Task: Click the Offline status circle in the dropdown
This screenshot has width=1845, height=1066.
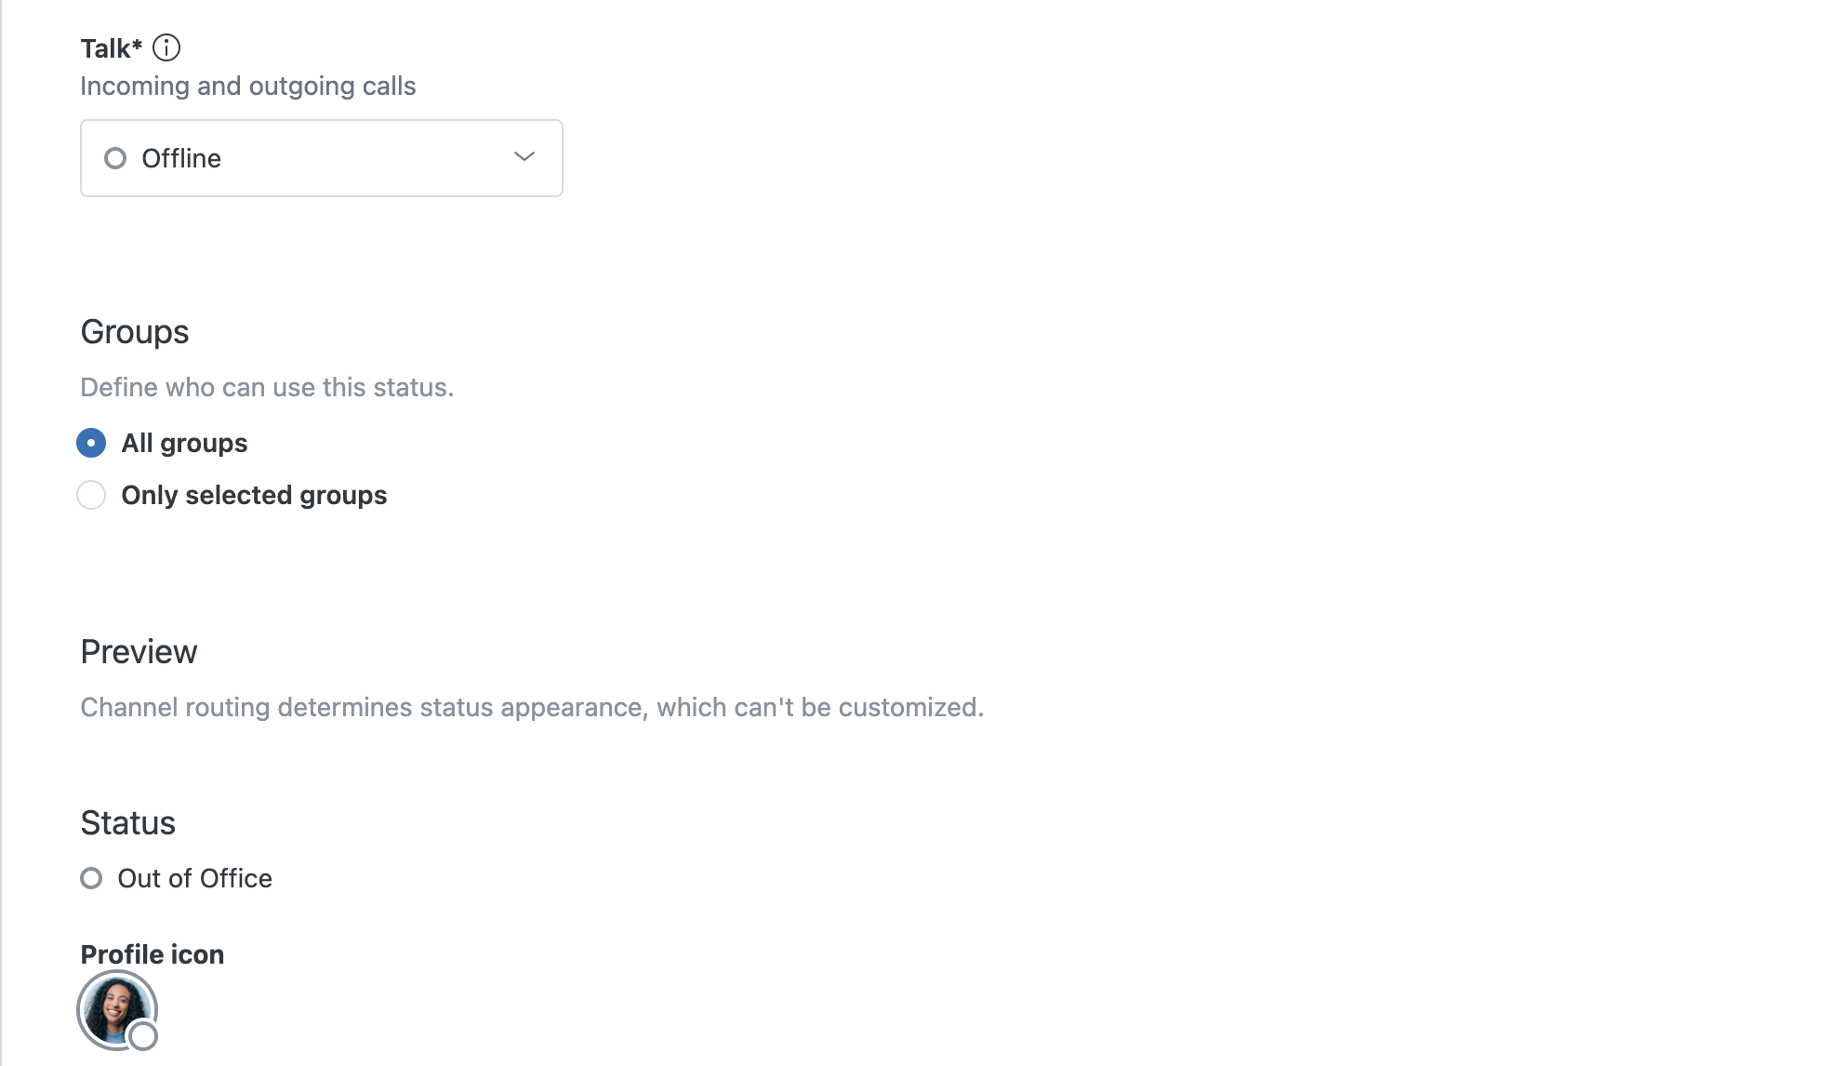Action: pyautogui.click(x=115, y=158)
